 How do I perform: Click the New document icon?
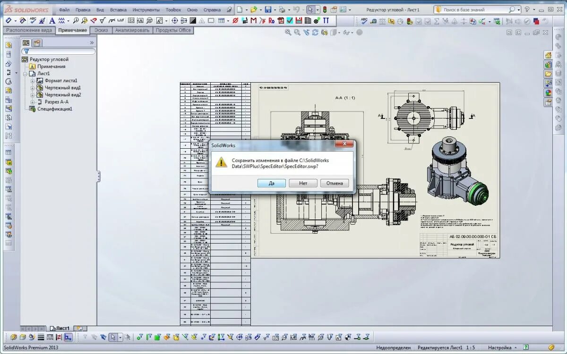tap(240, 9)
